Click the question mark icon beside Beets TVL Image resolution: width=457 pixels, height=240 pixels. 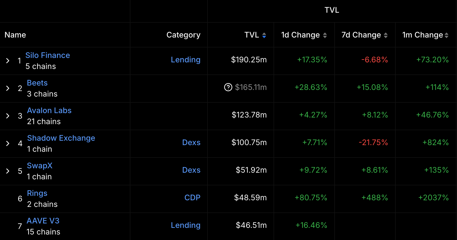point(227,87)
